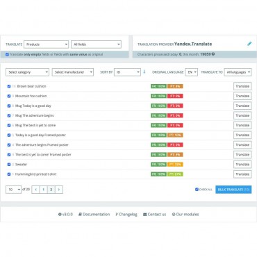Open the Contact us link
The image size is (257, 257).
tap(154, 215)
